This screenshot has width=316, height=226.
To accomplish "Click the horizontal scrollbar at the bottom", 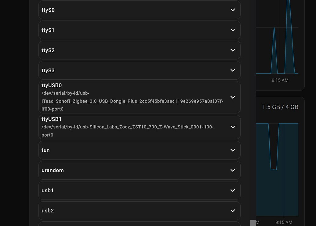I will tap(253, 223).
